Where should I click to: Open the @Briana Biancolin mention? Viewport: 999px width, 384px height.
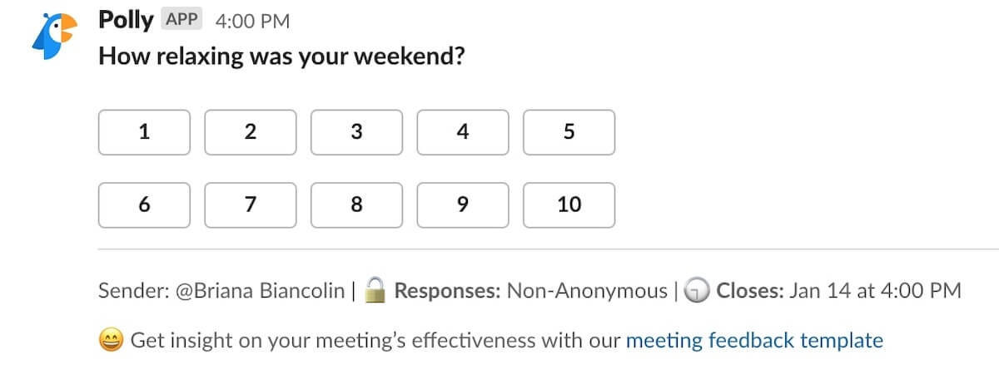[x=260, y=291]
